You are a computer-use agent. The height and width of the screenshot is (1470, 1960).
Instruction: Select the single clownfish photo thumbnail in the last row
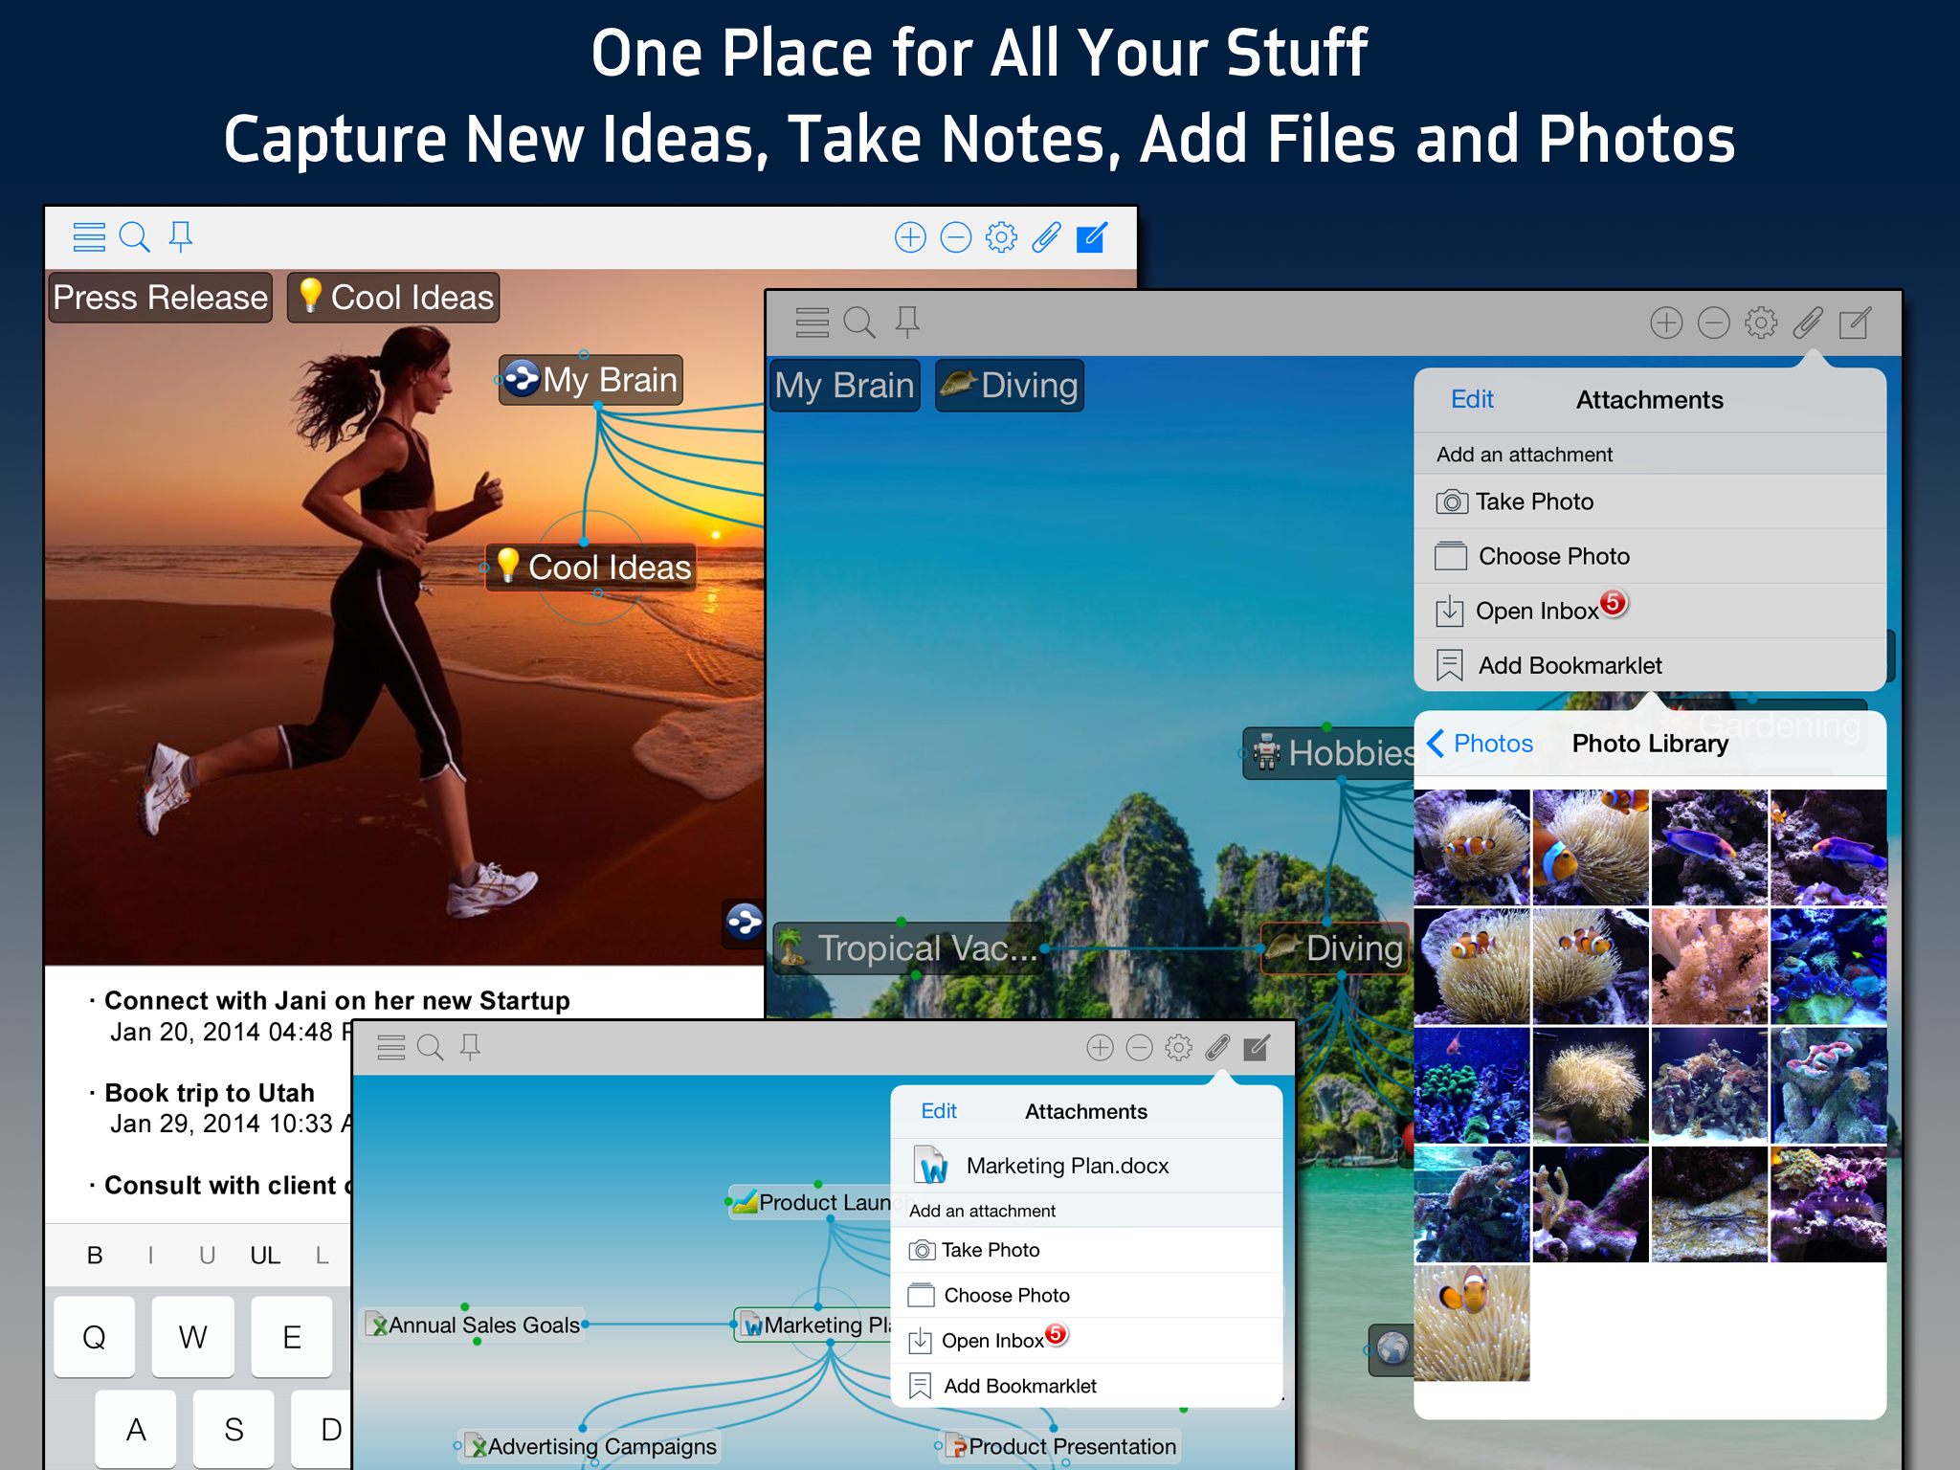click(1471, 1323)
